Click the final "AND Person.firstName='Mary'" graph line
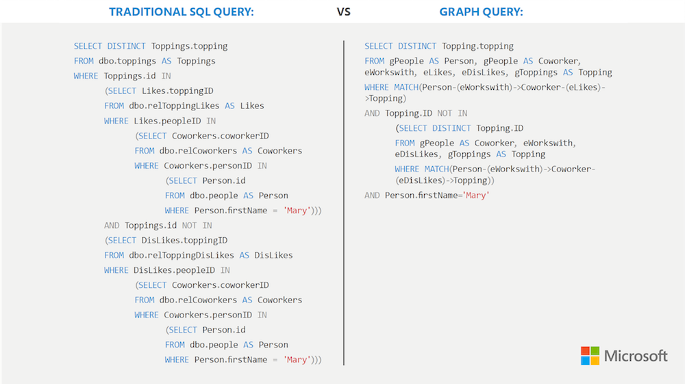685x384 pixels. [x=427, y=195]
